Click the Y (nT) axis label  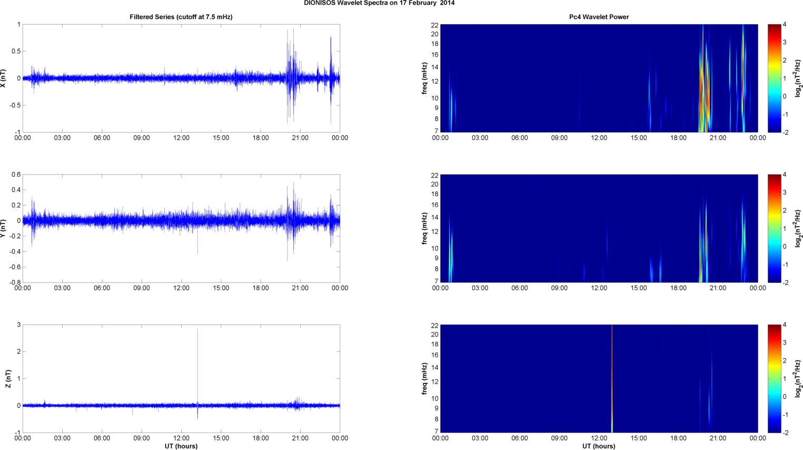pos(4,228)
